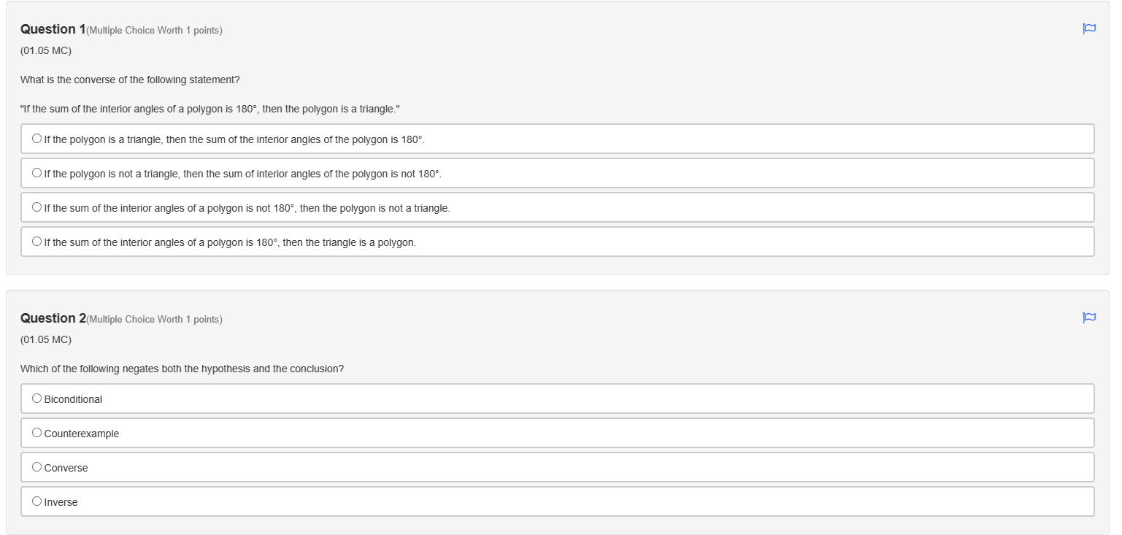1122x535 pixels.
Task: Click the Multiple Choice Worth 1 points label
Action: [x=153, y=30]
